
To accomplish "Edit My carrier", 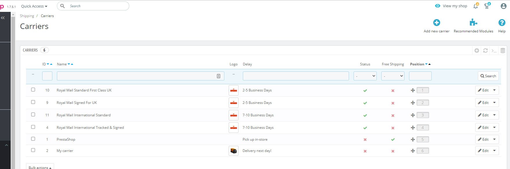I will (483, 151).
